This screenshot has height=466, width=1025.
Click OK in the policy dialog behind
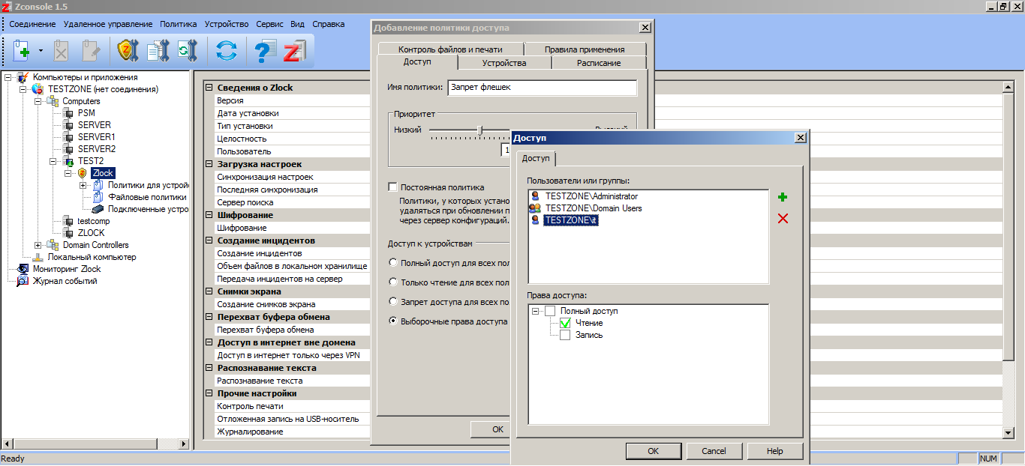coord(491,429)
